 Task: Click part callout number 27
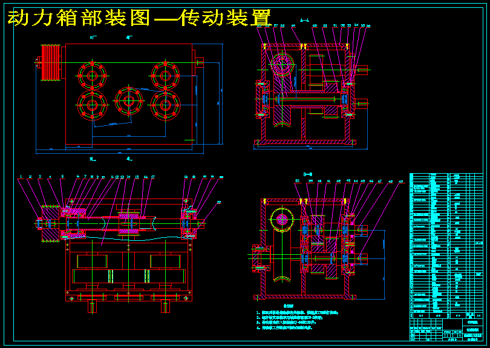276,26
